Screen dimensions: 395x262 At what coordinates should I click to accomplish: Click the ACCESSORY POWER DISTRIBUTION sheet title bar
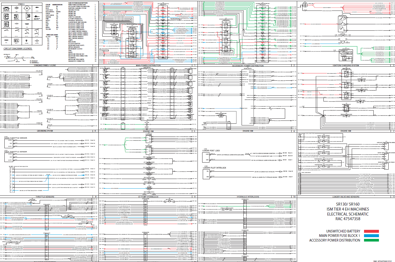click(x=248, y=65)
